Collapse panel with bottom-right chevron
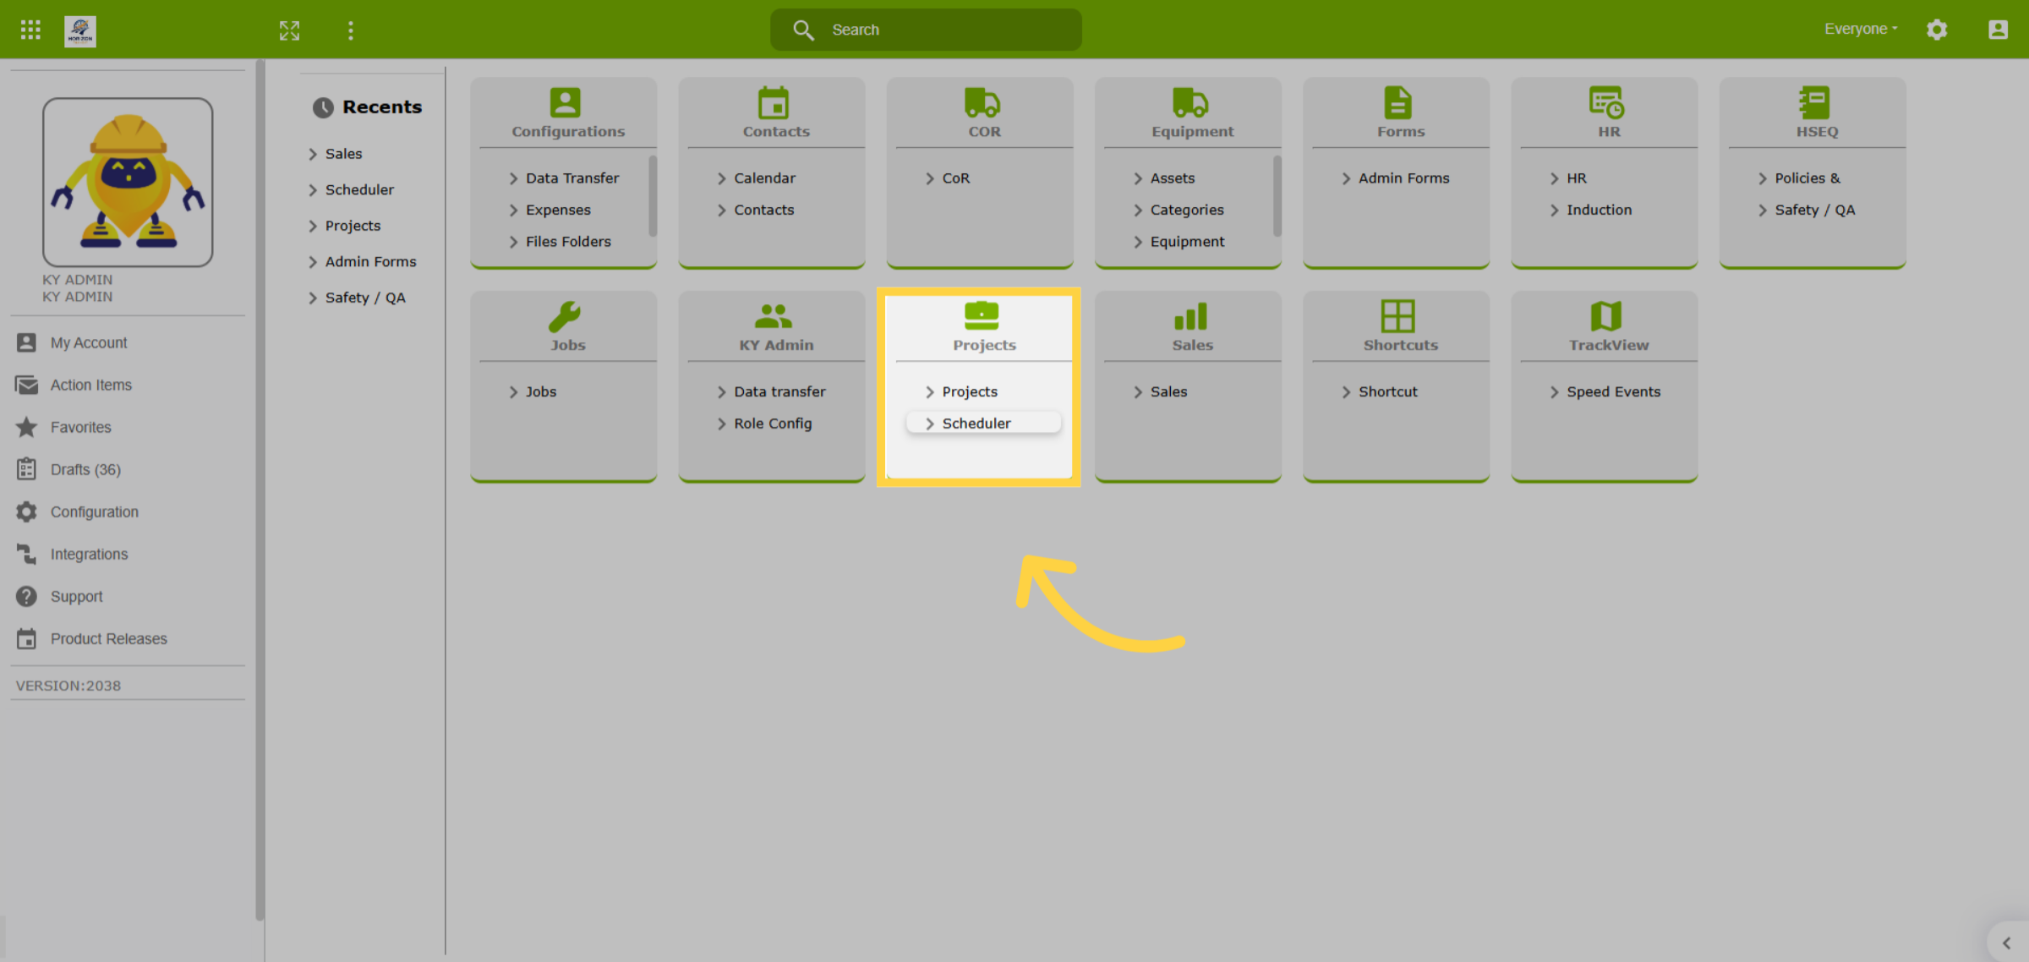 point(2006,943)
